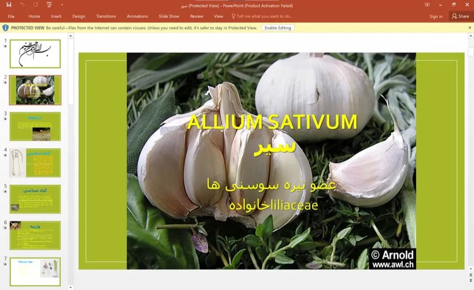
Task: Select slide 6 thumbnail
Action: (x=35, y=236)
